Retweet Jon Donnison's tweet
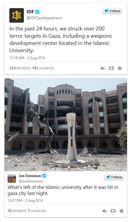Viewport: 130px width, 222px height. 113,211
